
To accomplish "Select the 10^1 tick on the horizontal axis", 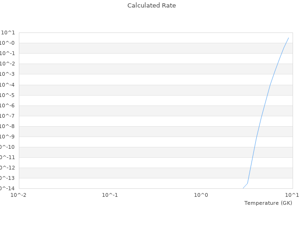I will (292, 195).
